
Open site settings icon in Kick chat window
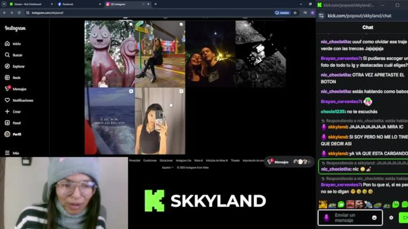pos(321,16)
